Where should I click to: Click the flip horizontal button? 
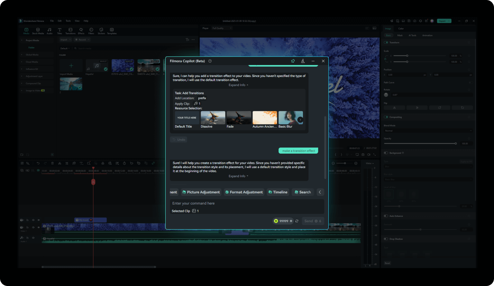395,108
